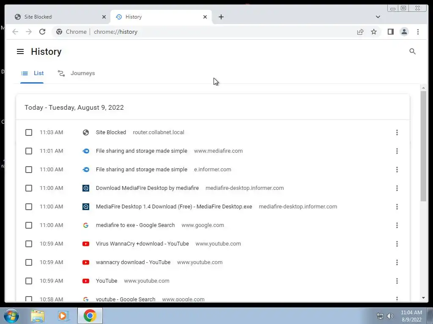This screenshot has height=324, width=433.
Task: Select checkbox for Virus WannaCry +download entry
Action: click(29, 244)
